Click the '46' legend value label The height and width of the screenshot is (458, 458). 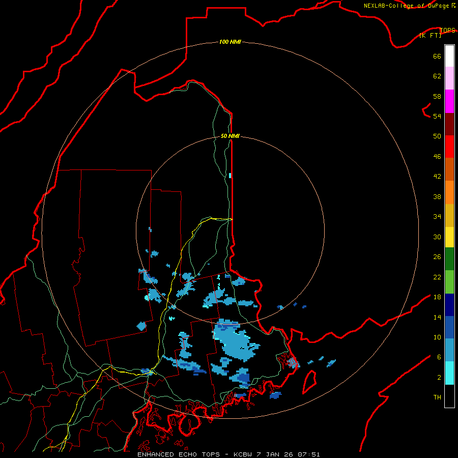[437, 157]
